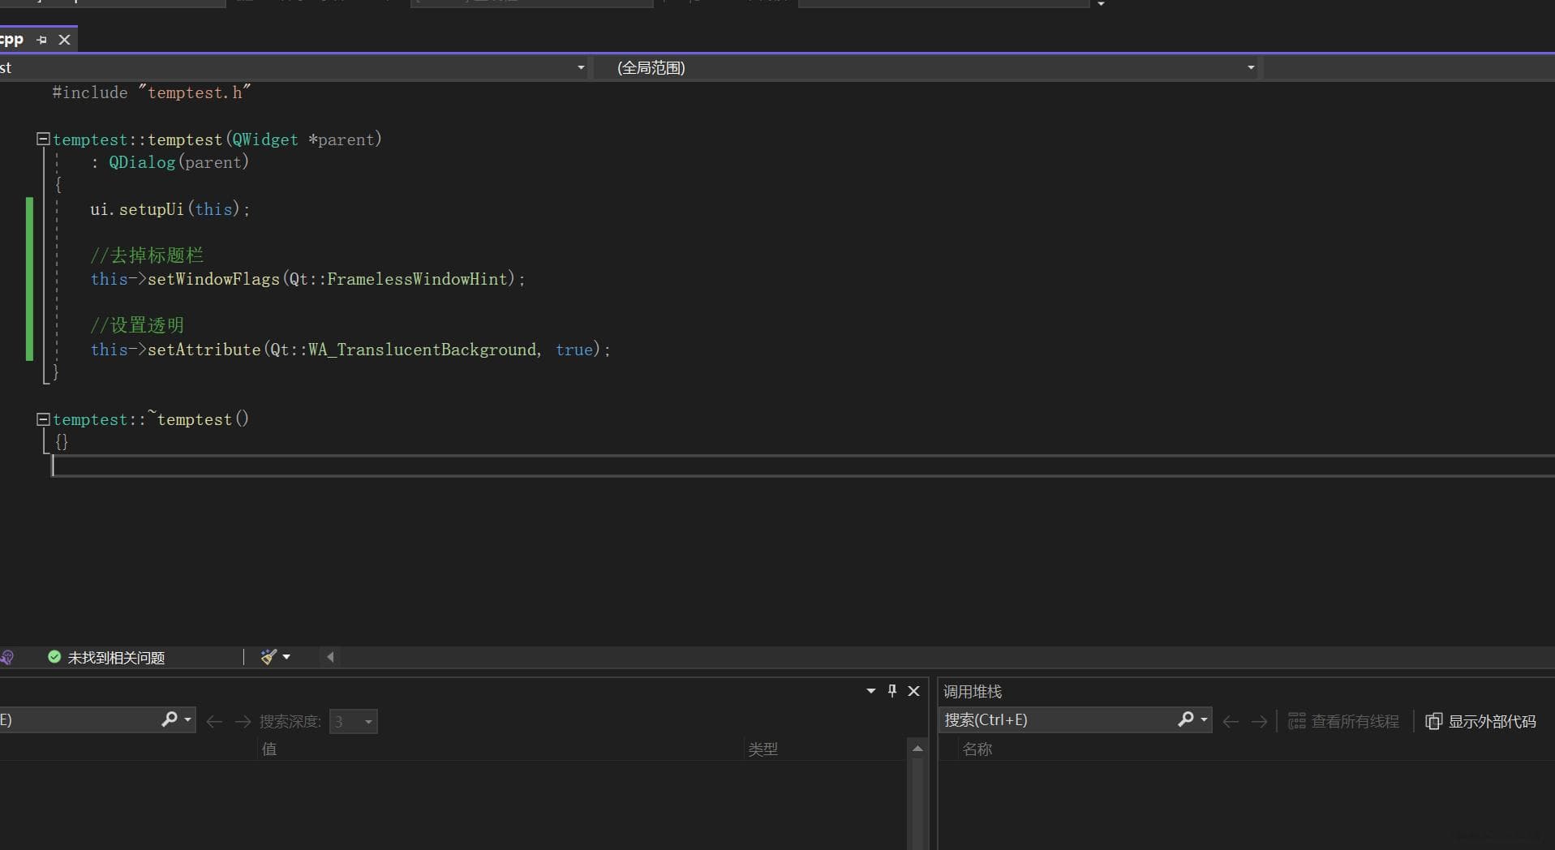Click the search magnifier in 调用堆栈 panel
The width and height of the screenshot is (1555, 850).
(x=1185, y=719)
